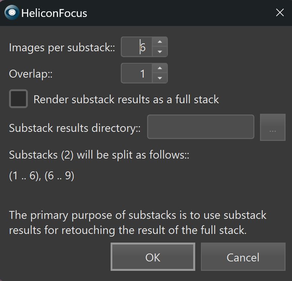
Task: Click the 'Substack results directory::' label
Action: (x=75, y=128)
